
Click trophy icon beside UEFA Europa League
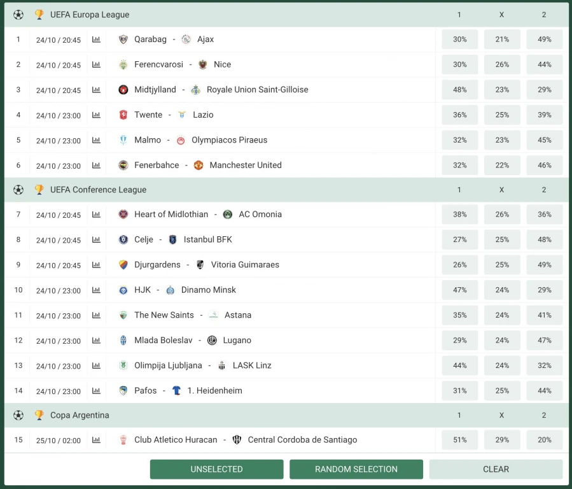point(39,15)
